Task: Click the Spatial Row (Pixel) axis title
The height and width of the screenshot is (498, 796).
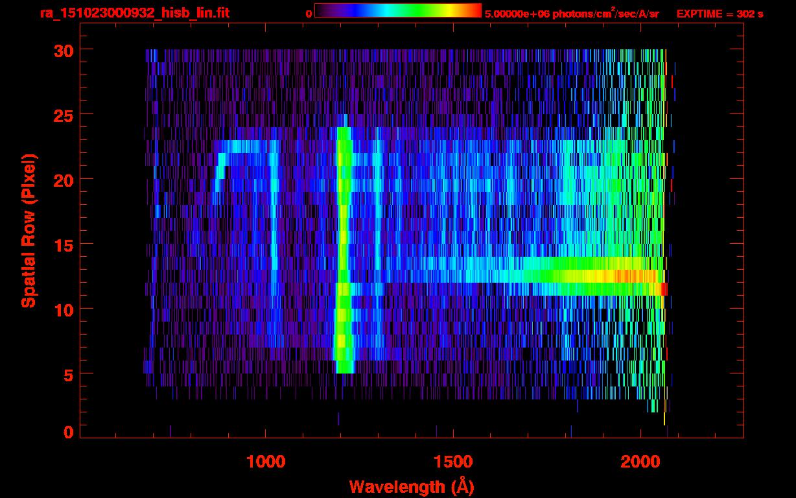Action: 28,231
